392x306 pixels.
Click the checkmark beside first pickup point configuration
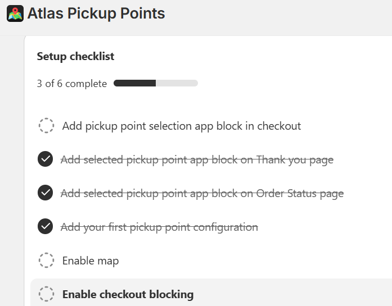pyautogui.click(x=46, y=227)
